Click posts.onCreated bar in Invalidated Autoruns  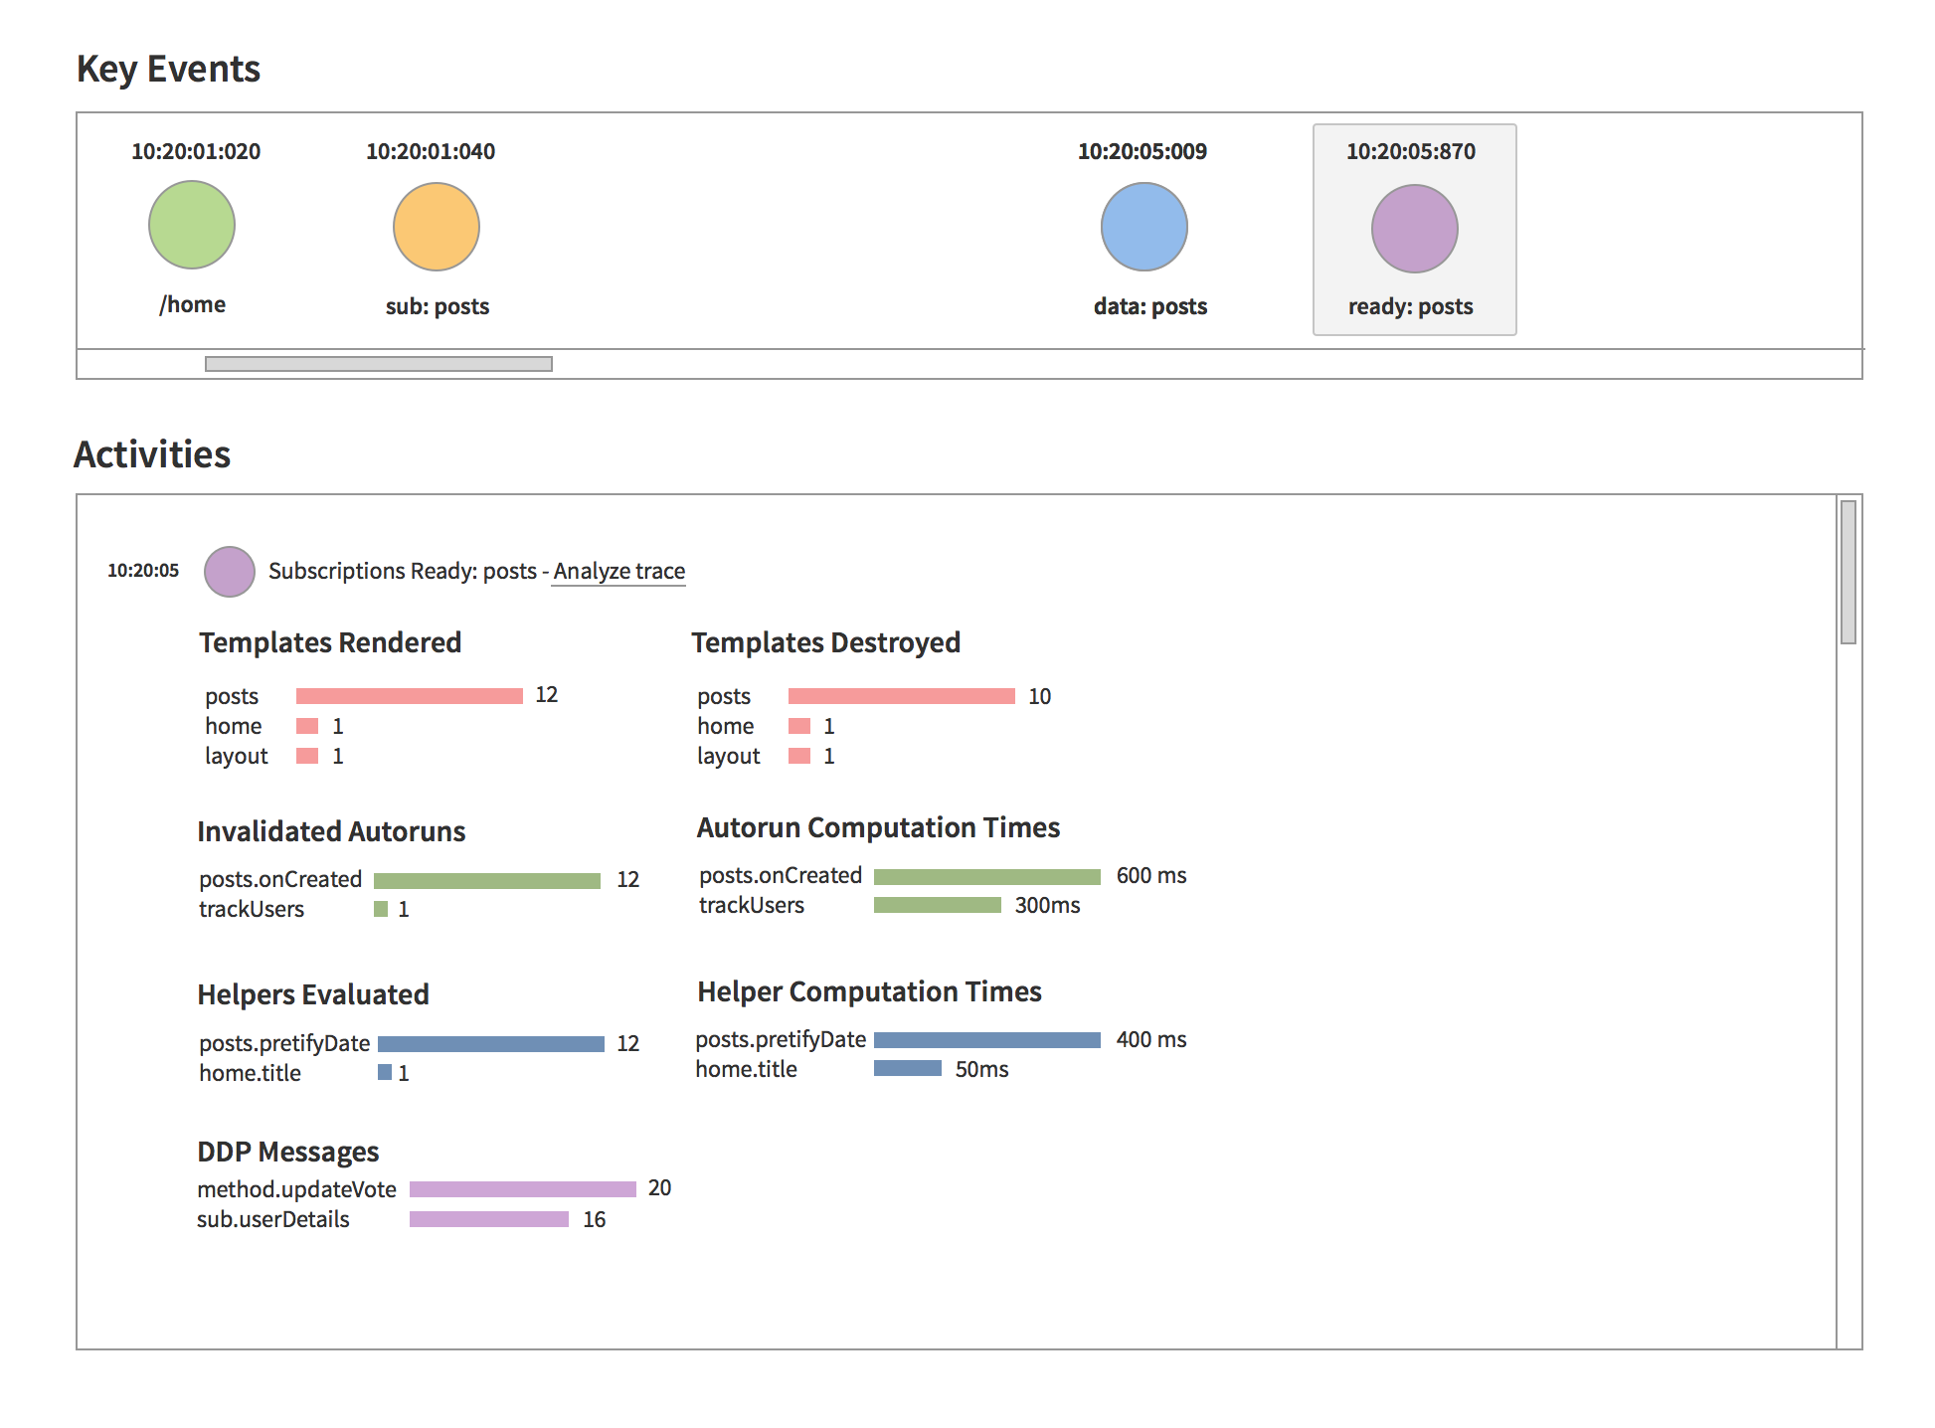[487, 881]
